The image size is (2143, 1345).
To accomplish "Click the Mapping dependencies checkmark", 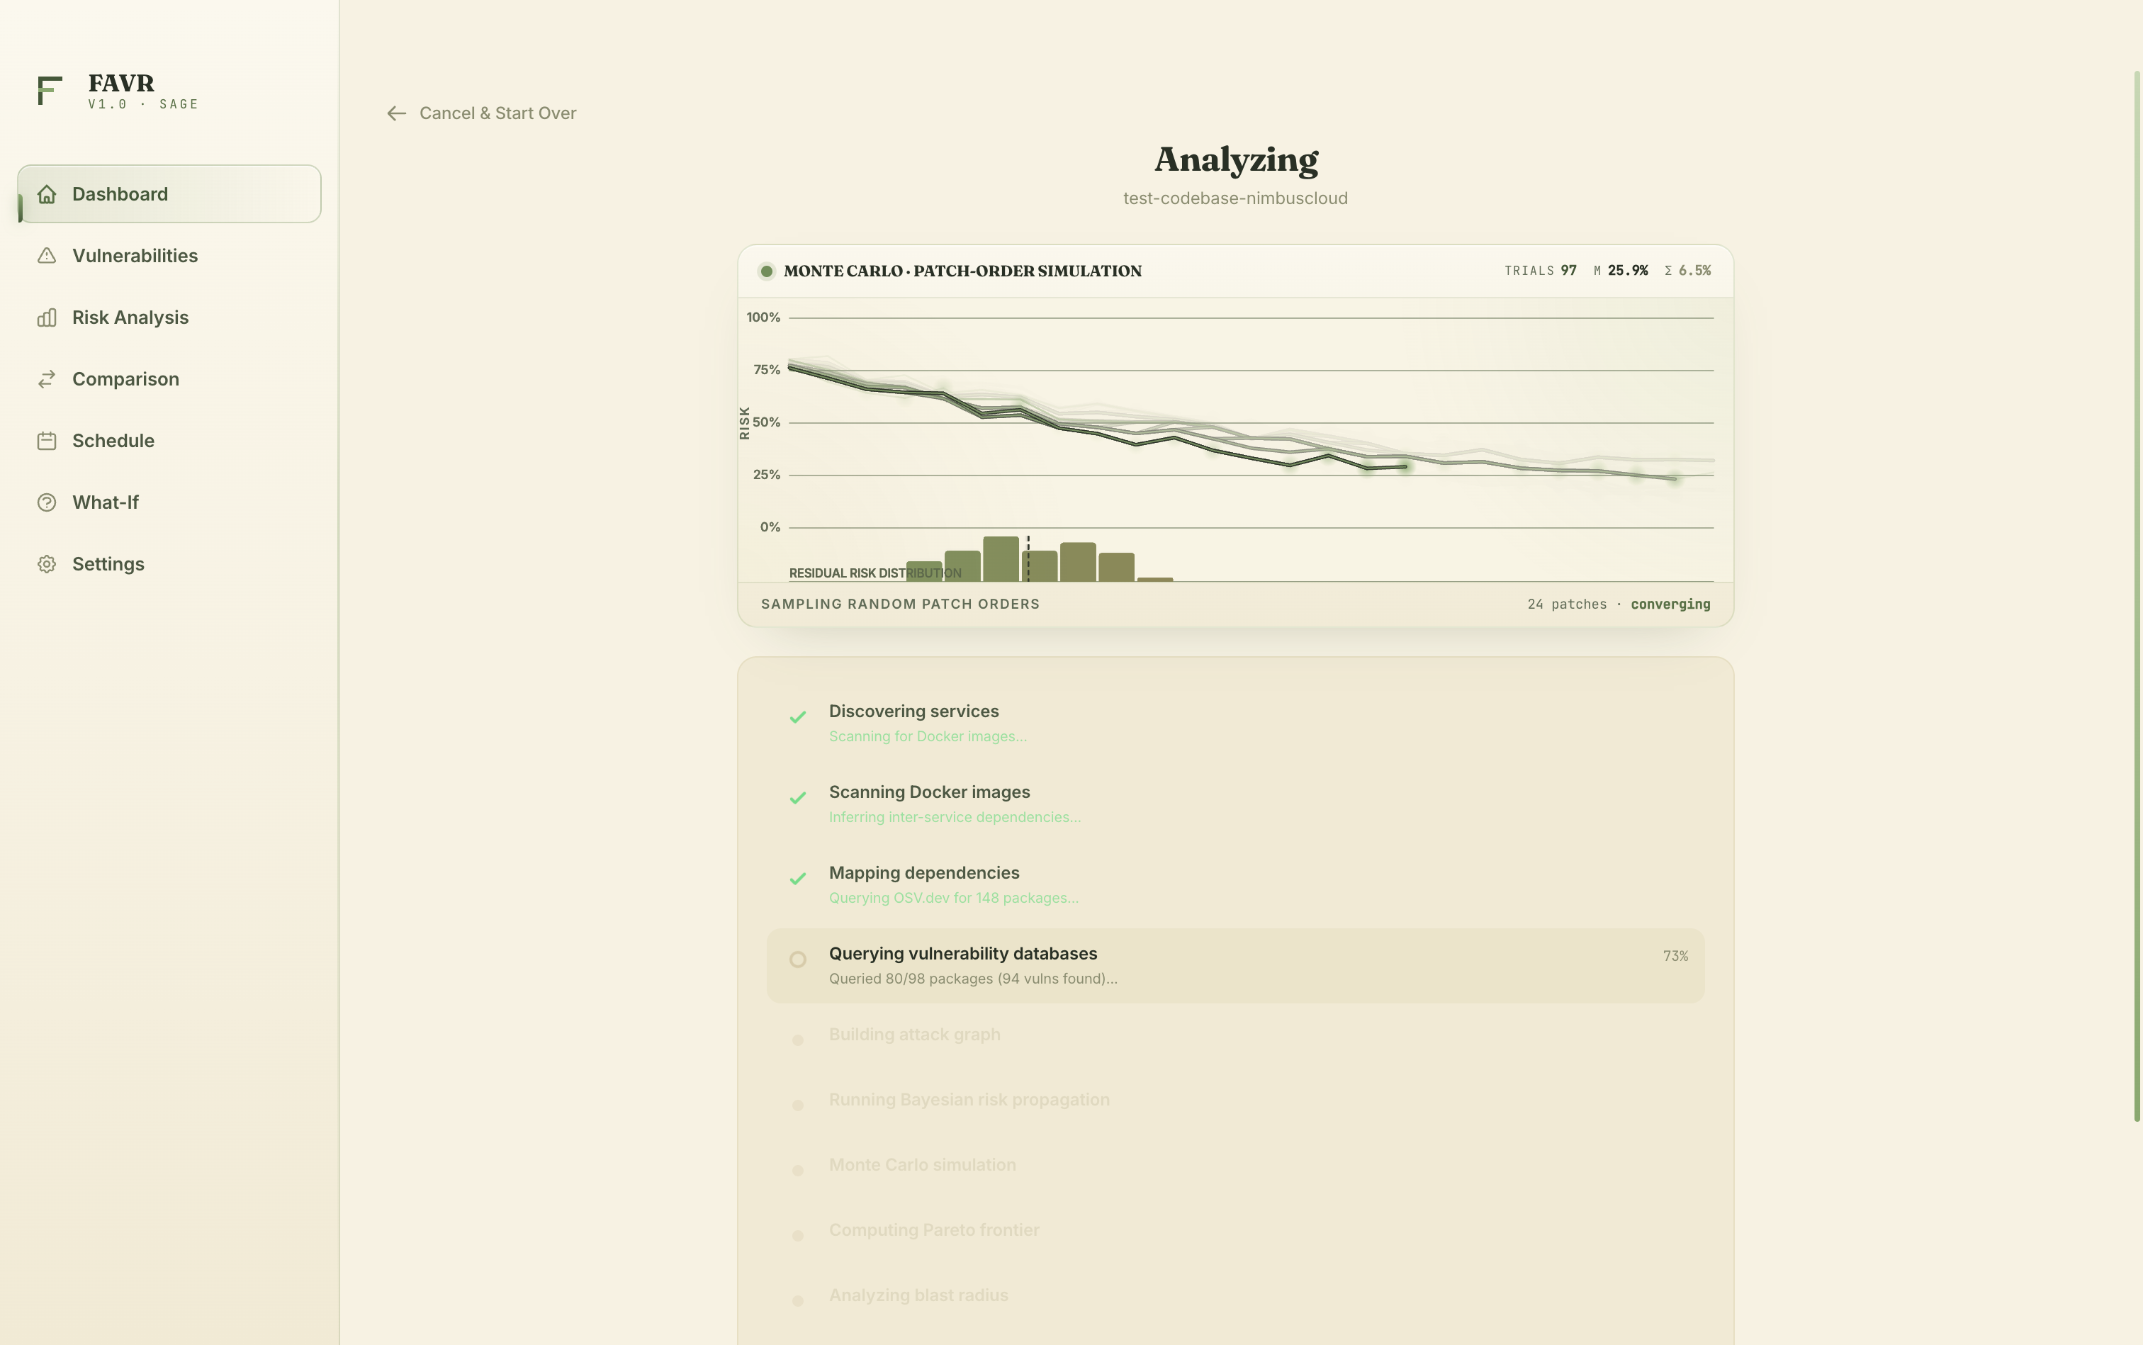I will [x=798, y=879].
